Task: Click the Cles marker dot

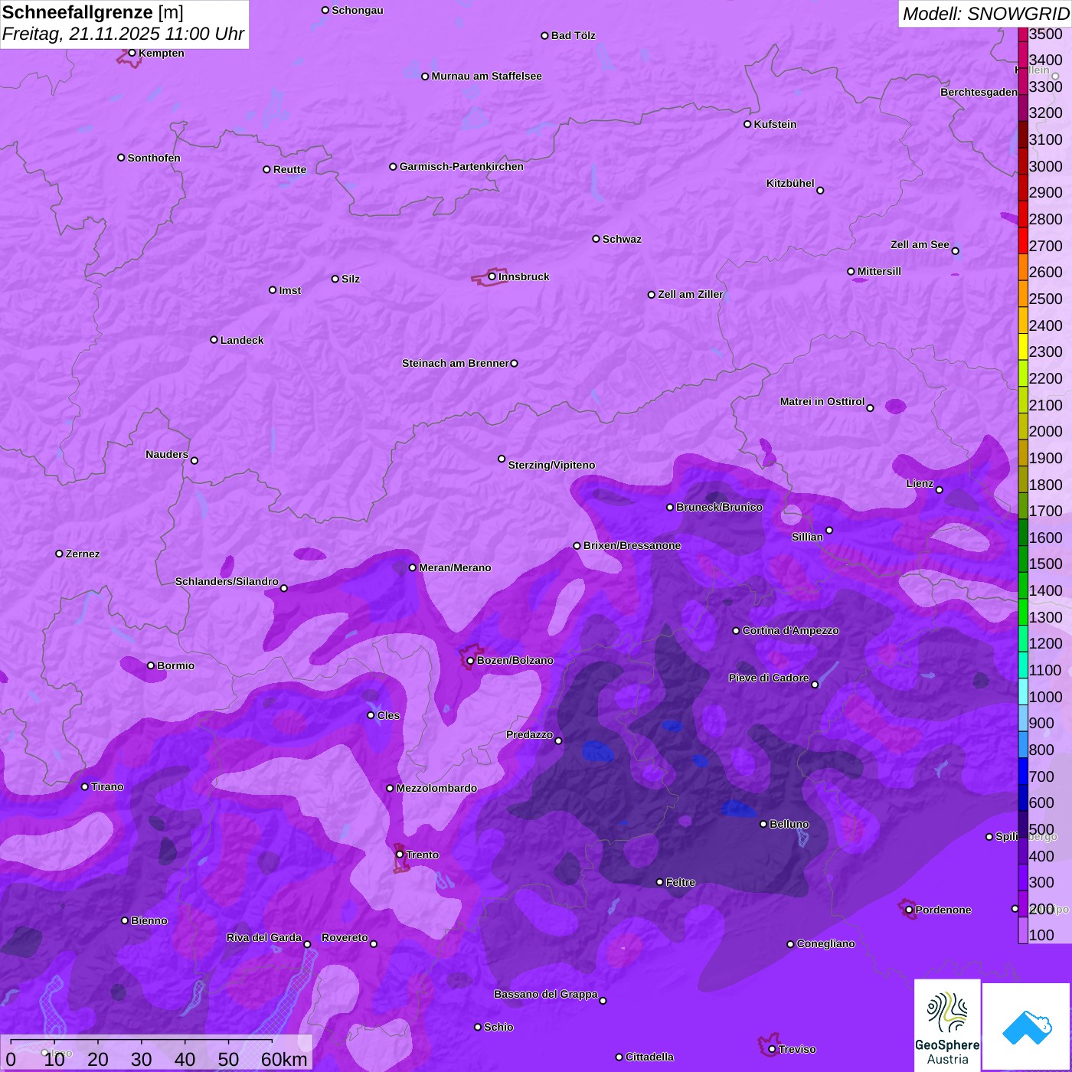Action: tap(371, 715)
